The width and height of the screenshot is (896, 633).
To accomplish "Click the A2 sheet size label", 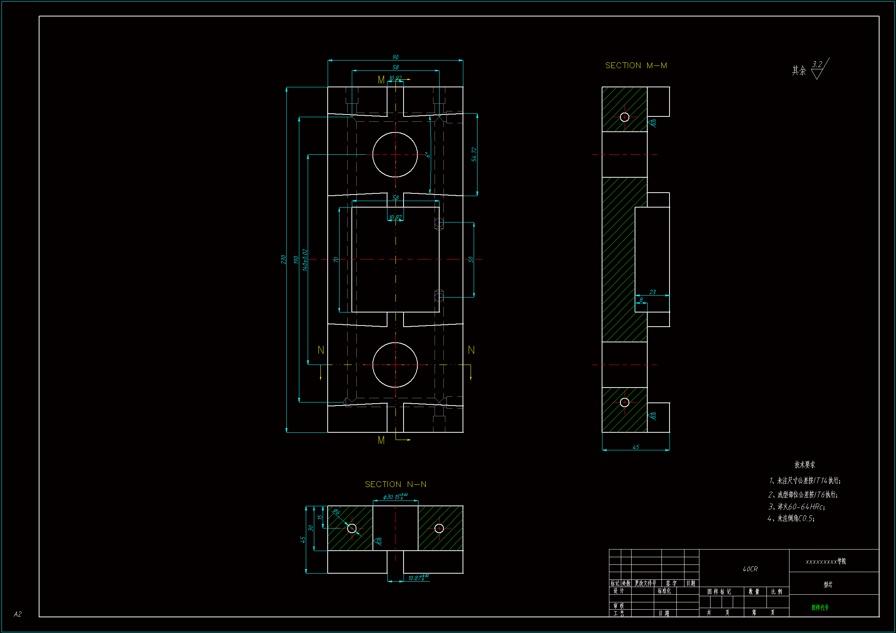I will pyautogui.click(x=18, y=614).
